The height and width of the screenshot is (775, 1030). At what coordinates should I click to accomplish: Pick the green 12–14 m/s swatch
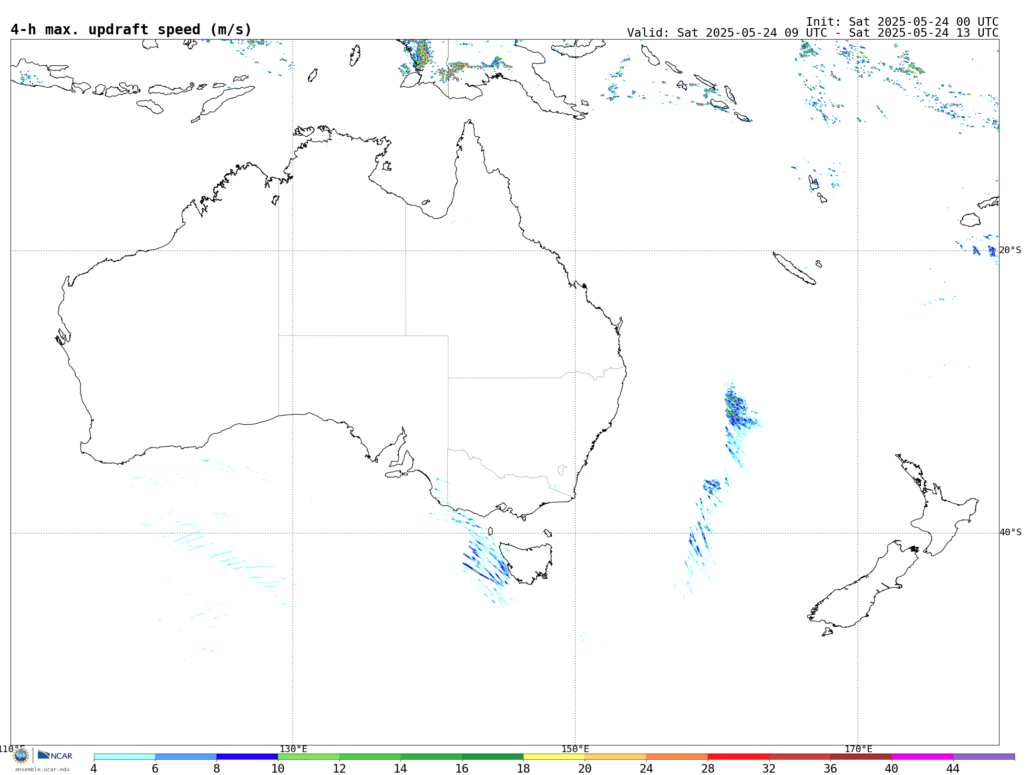(x=370, y=757)
